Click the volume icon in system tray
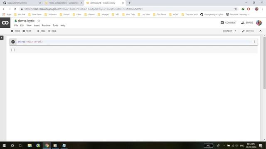The image size is (266, 149). [x=237, y=145]
